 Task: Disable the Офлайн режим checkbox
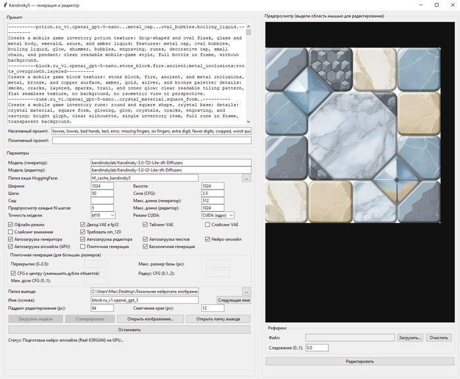click(x=11, y=224)
